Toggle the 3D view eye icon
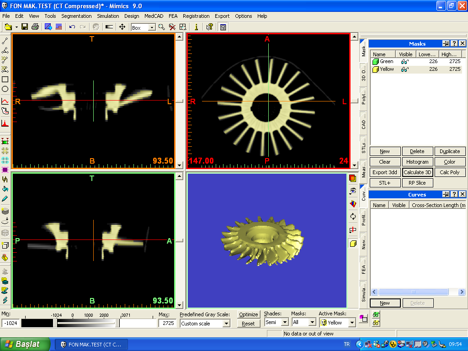 (x=352, y=191)
